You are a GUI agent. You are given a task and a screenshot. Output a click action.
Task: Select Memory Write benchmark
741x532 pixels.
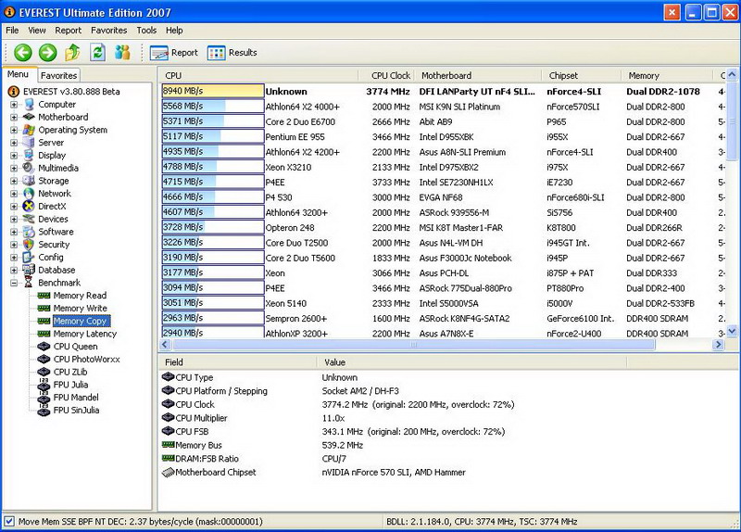(x=80, y=308)
